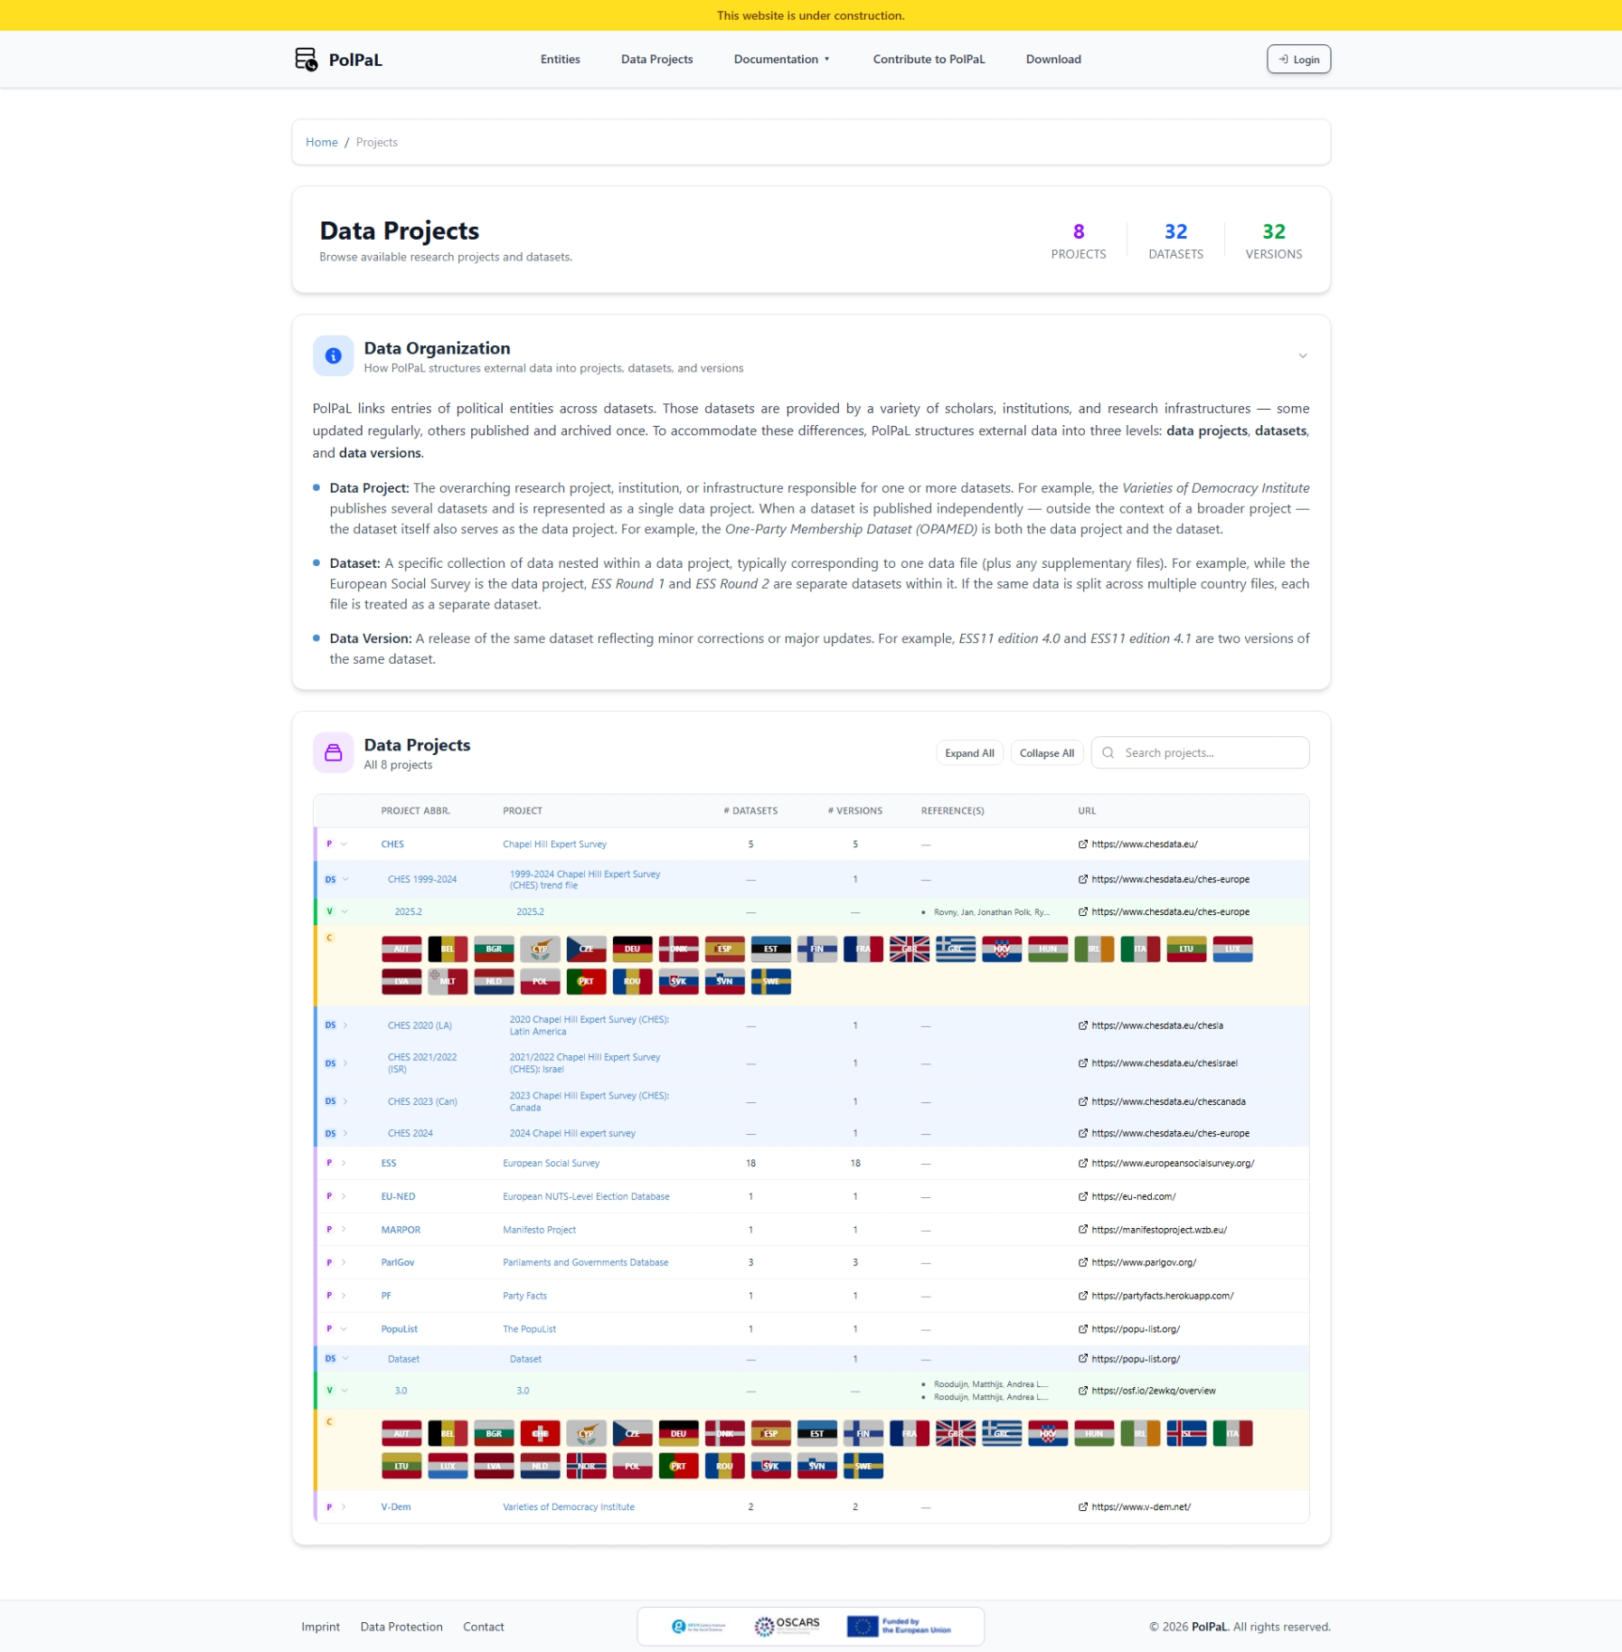Open the Documentation dropdown menu
Screen dimensions: 1622x1652
point(782,60)
